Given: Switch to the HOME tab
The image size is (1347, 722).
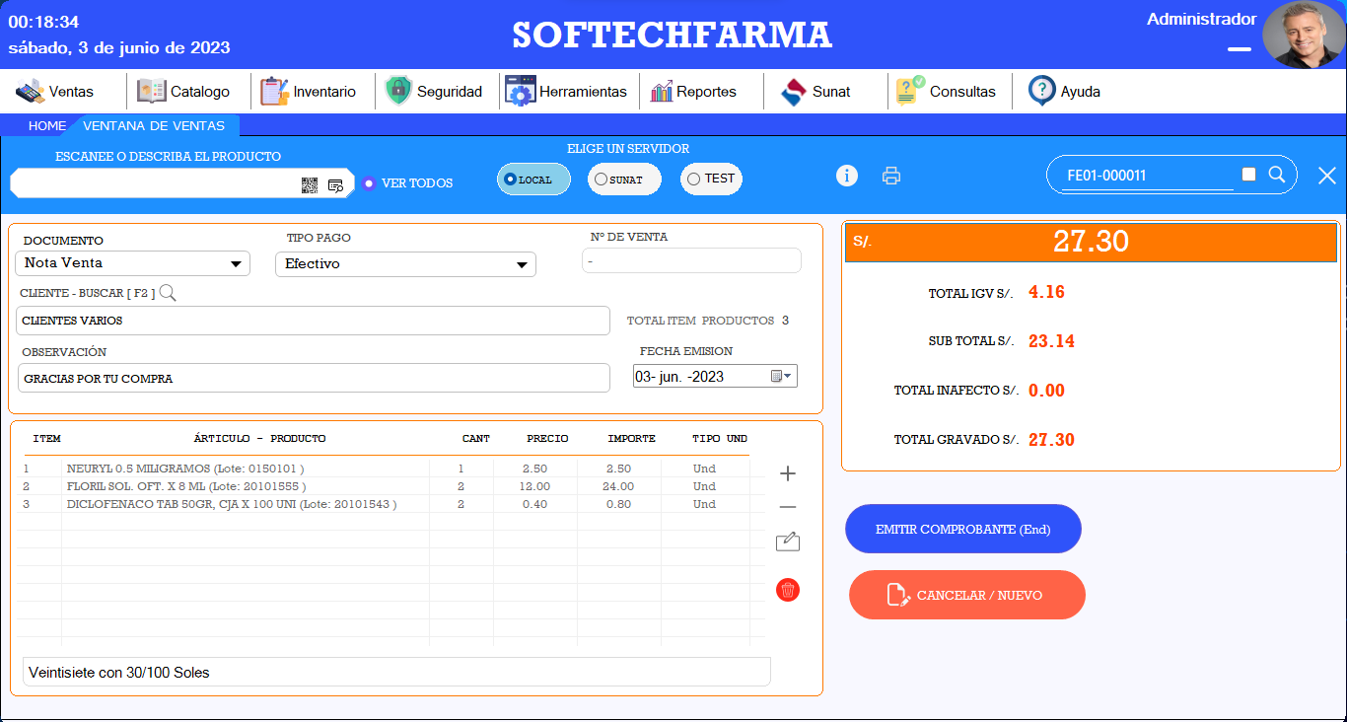Looking at the screenshot, I should tap(46, 126).
